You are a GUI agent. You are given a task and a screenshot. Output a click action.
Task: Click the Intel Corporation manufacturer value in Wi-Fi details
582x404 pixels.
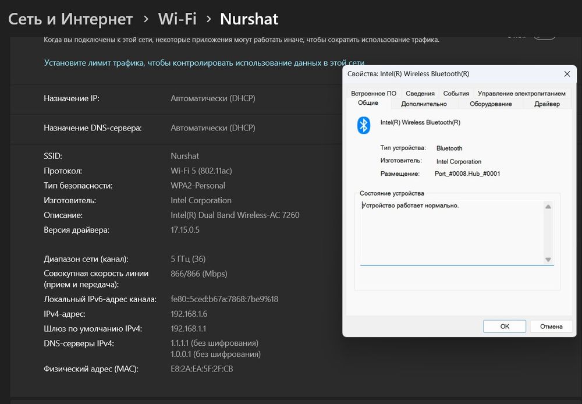[201, 200]
